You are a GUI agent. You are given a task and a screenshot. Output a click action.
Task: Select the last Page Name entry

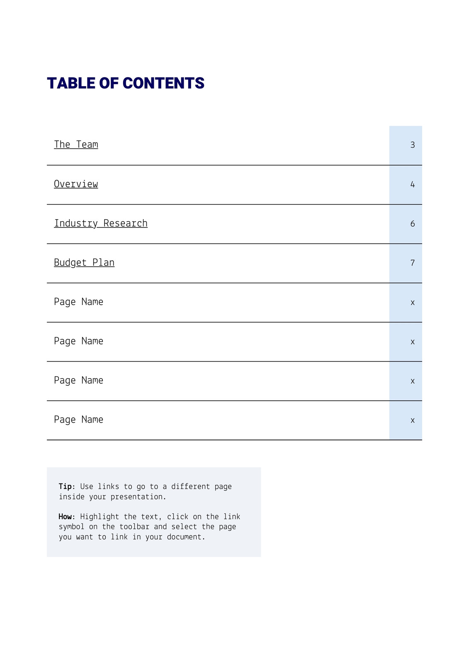point(78,420)
